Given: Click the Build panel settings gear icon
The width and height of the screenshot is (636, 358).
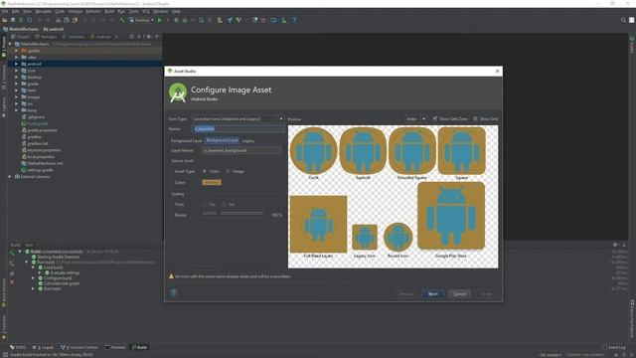Looking at the screenshot, I should coord(615,245).
